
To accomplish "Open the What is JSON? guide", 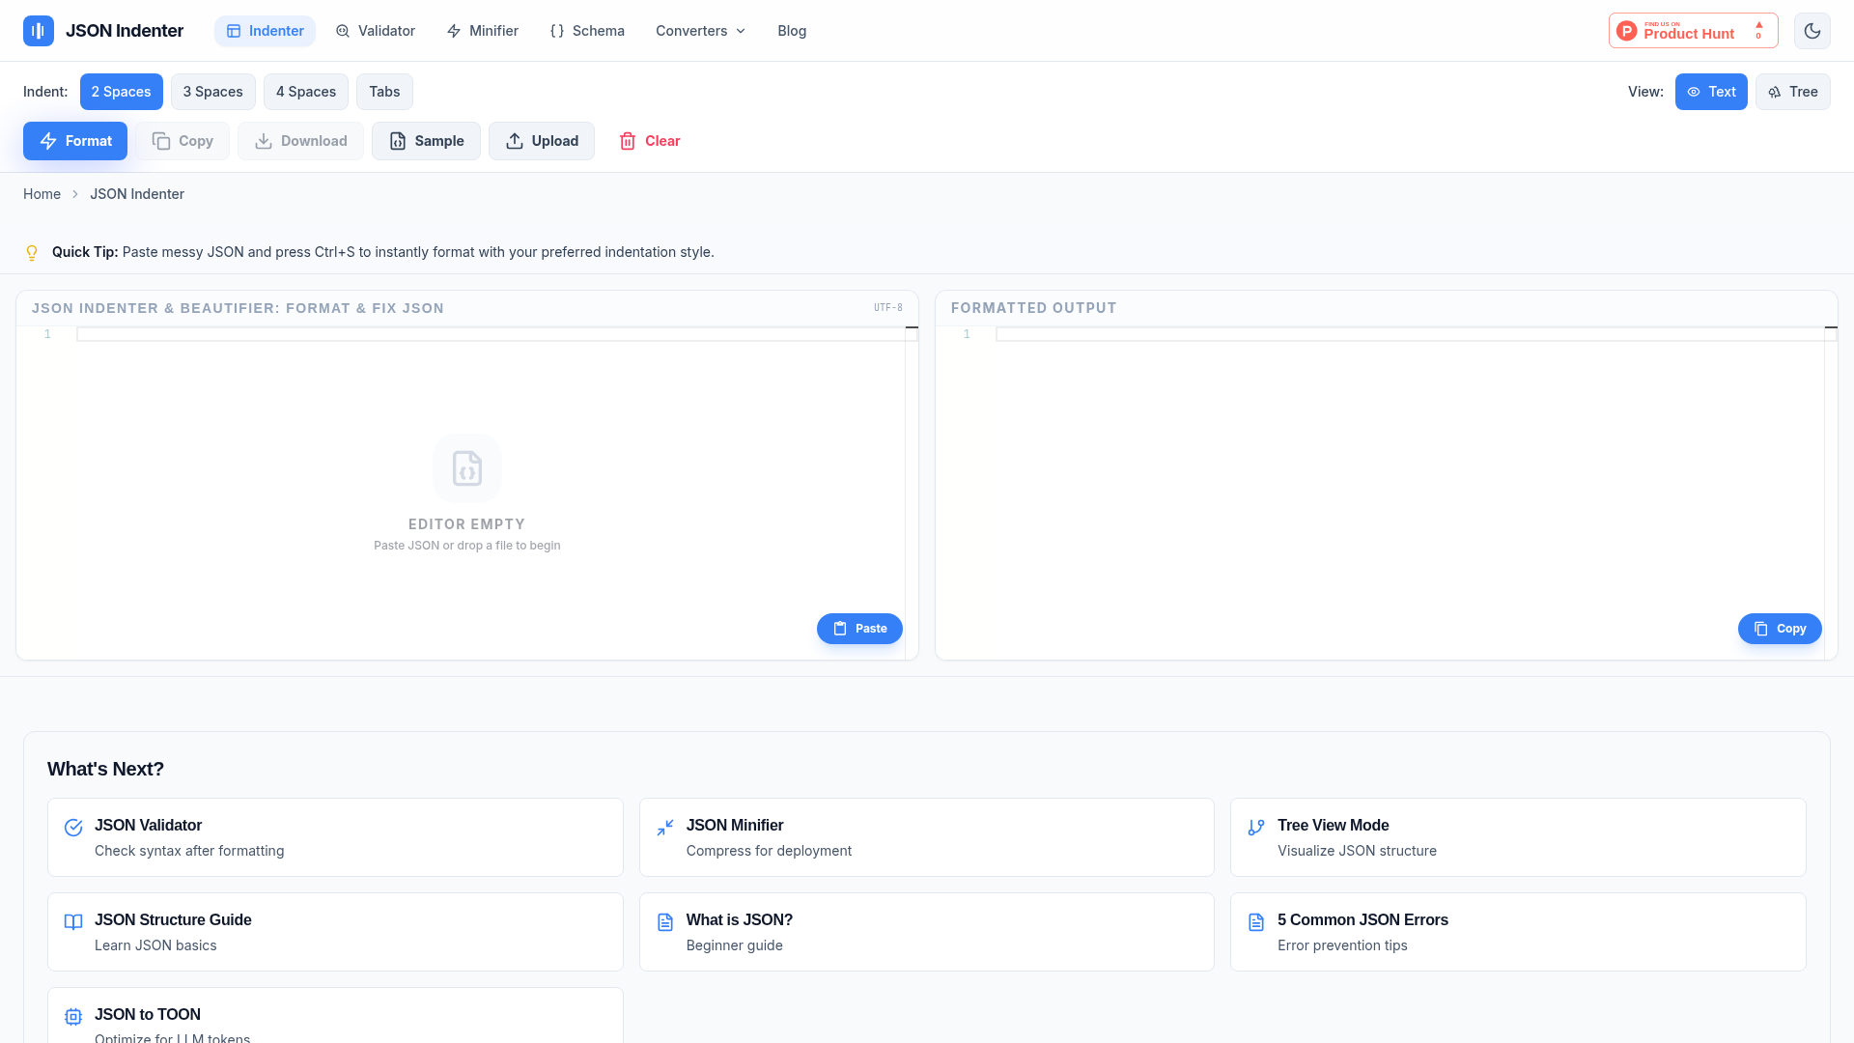I will coord(927,932).
